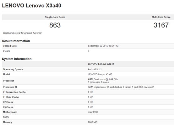This screenshot has height=125, width=174.
Task: Click the multi-core score 3167
Action: (x=161, y=25)
